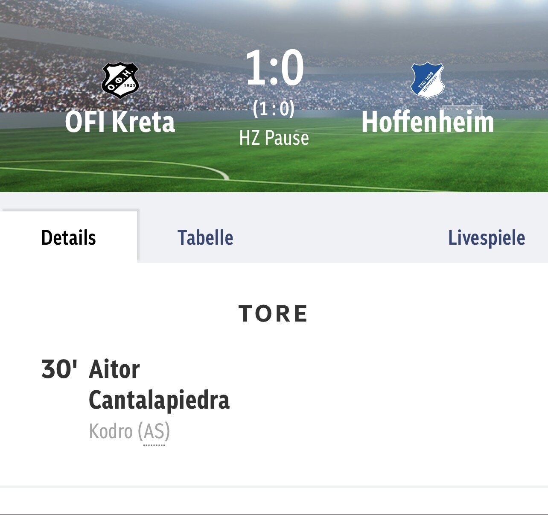Click the OFI Kreta club crest
This screenshot has width=548, height=515.
click(x=120, y=80)
